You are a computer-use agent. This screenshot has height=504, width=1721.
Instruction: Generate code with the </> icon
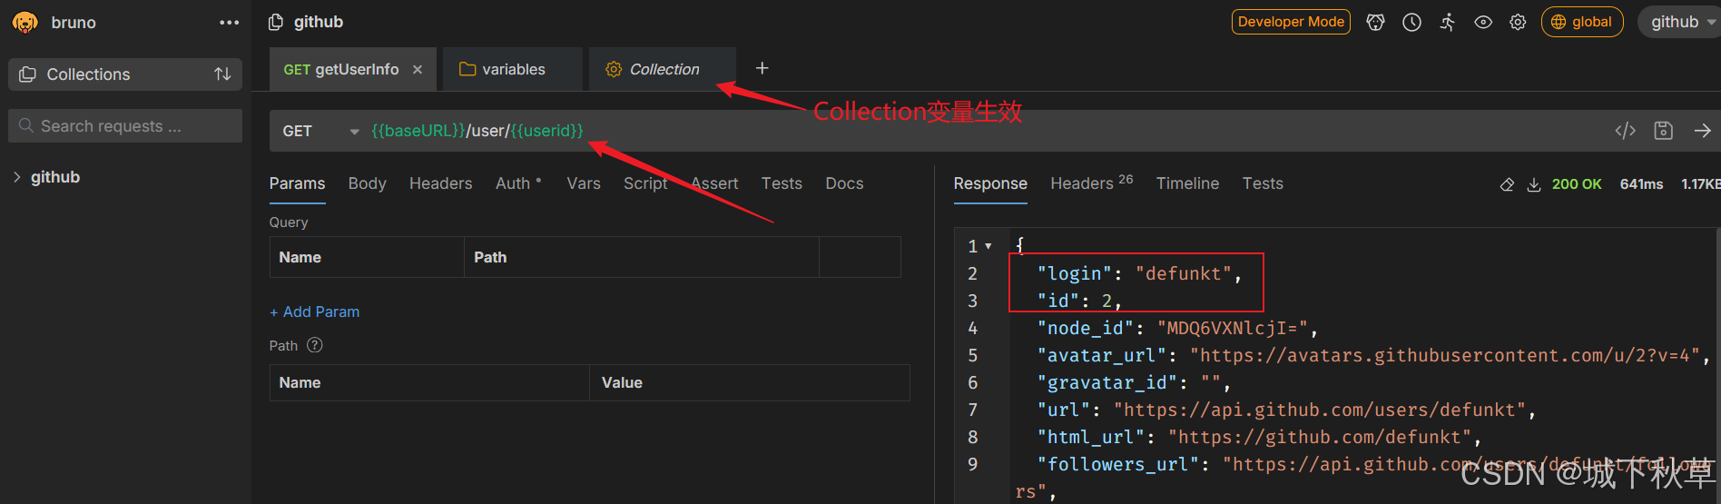1625,131
